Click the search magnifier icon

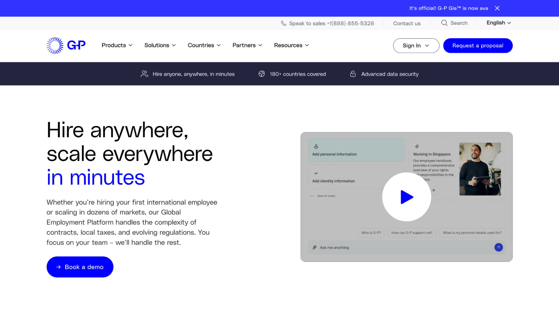pos(444,23)
